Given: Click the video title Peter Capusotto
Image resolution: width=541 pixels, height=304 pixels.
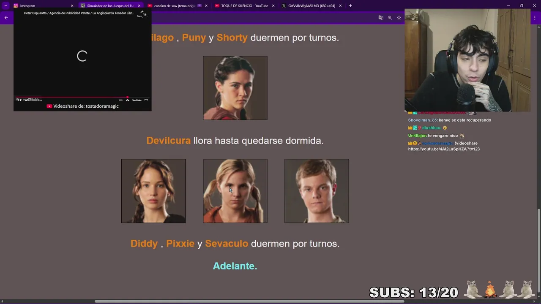Looking at the screenshot, I should pyautogui.click(x=79, y=13).
